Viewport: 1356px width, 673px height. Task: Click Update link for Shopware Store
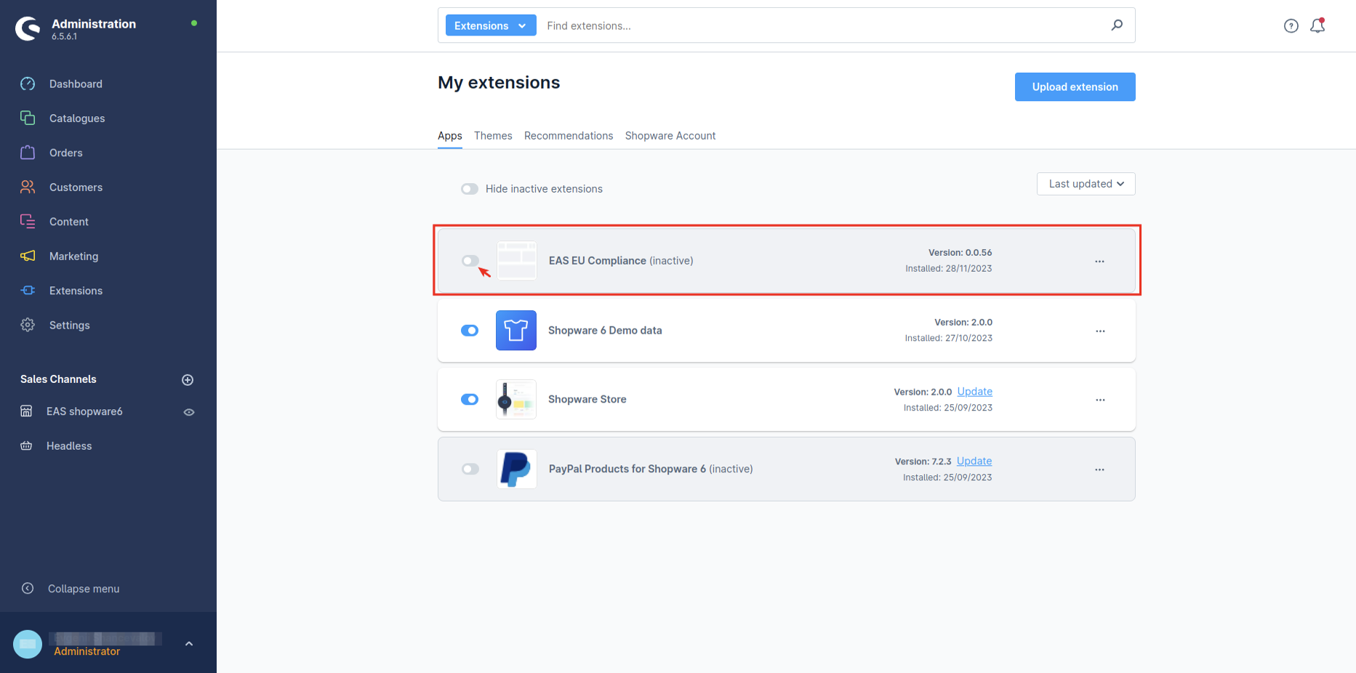click(x=974, y=392)
